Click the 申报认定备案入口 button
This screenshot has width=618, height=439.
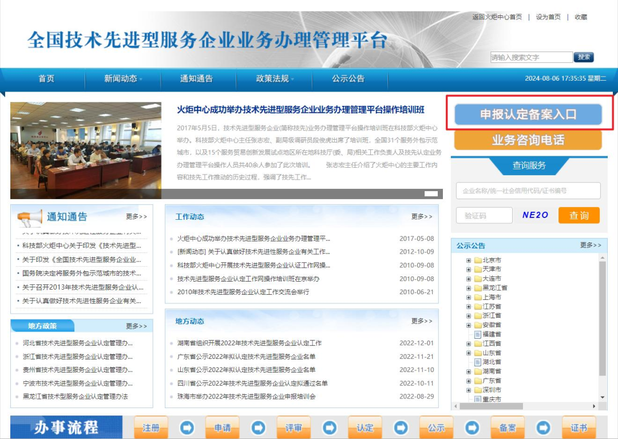[x=528, y=114]
